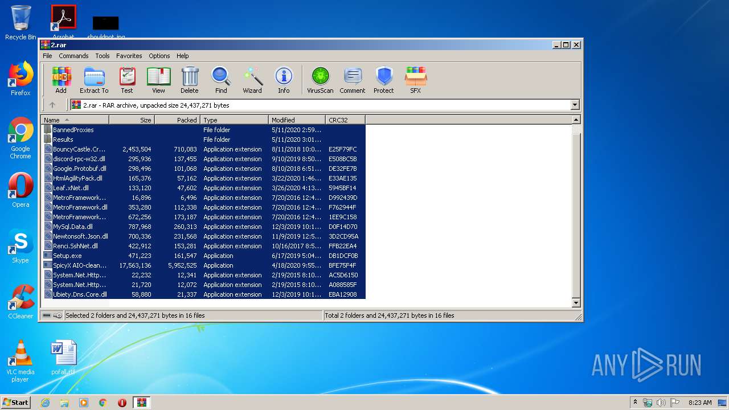Screen dimensions: 729x410
Task: Open the Help menu
Action: pyautogui.click(x=182, y=56)
